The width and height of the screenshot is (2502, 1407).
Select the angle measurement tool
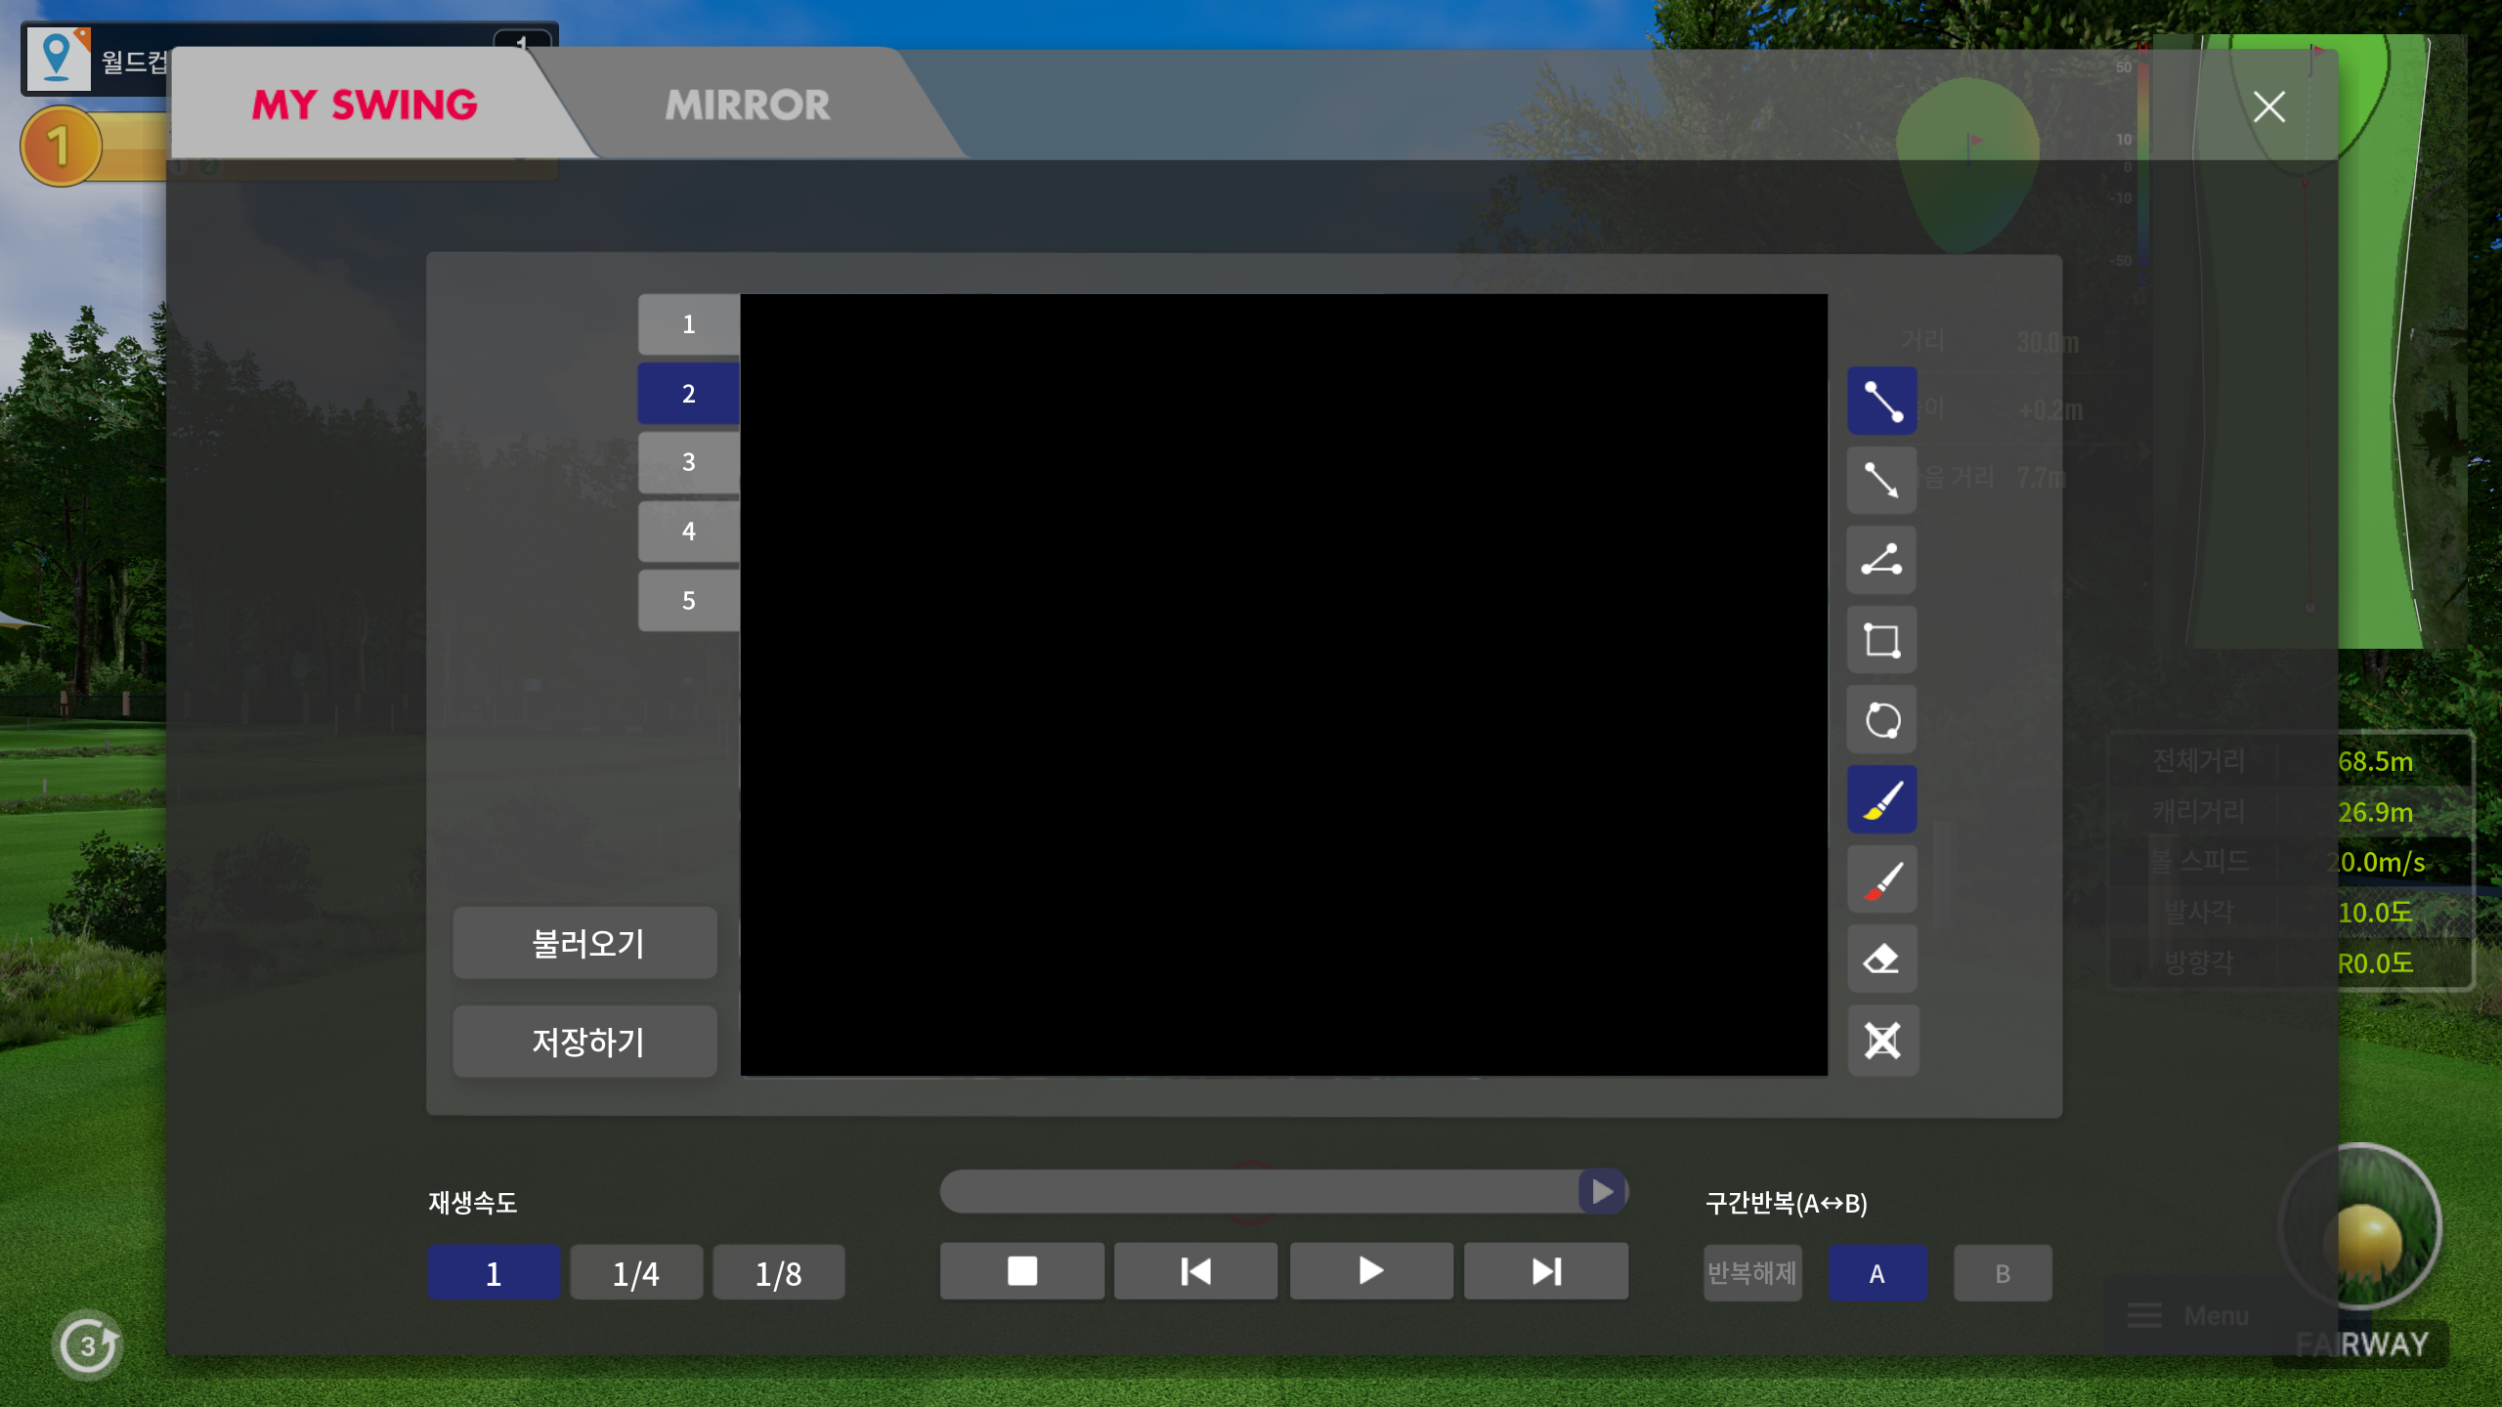click(x=1881, y=560)
